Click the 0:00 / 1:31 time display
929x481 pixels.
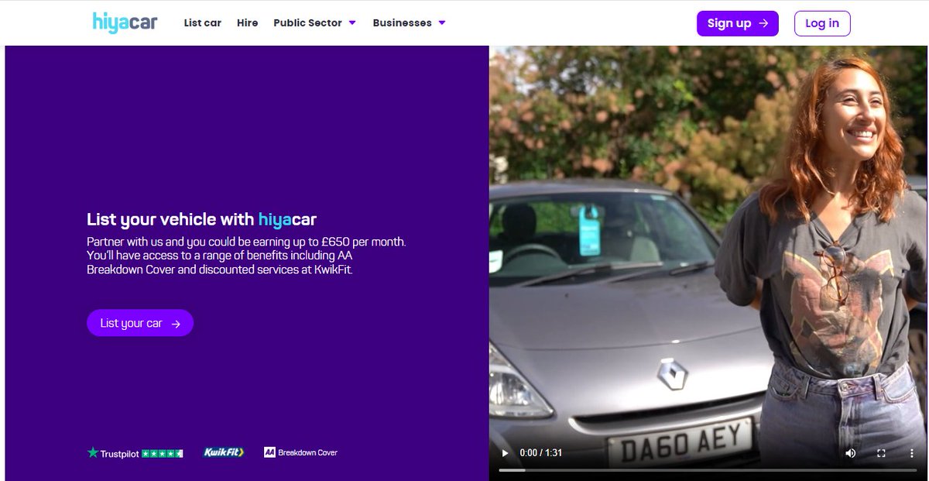(540, 453)
